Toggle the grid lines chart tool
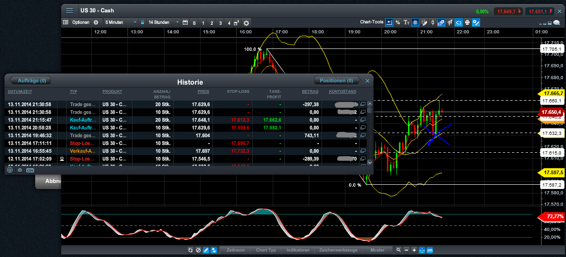 [x=415, y=22]
